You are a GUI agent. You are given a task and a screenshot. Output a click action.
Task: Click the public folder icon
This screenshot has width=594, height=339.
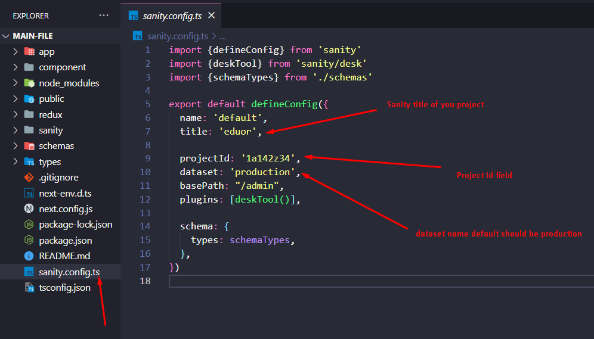(29, 99)
